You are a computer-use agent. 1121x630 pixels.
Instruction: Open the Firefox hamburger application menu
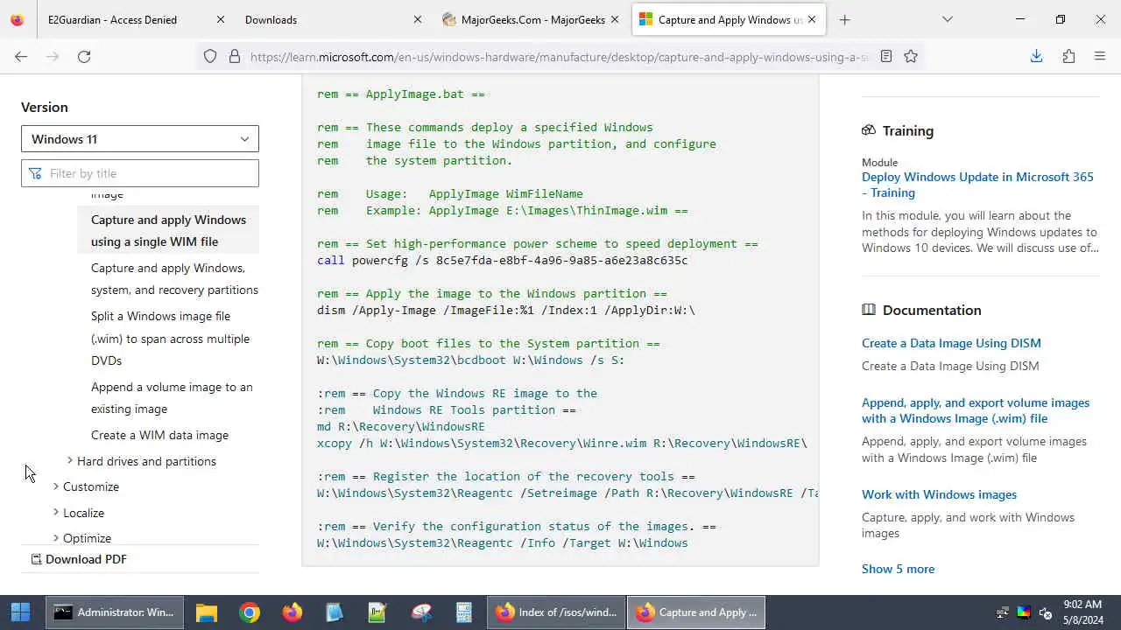tap(1100, 56)
